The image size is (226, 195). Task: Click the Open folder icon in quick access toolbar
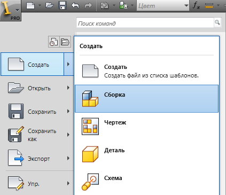pos(50,5)
